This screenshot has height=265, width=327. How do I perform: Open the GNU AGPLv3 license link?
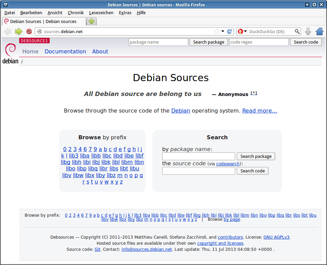pyautogui.click(x=276, y=237)
